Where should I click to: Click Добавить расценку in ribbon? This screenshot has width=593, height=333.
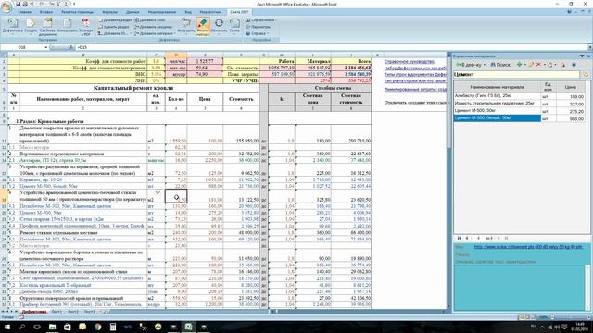click(x=154, y=27)
